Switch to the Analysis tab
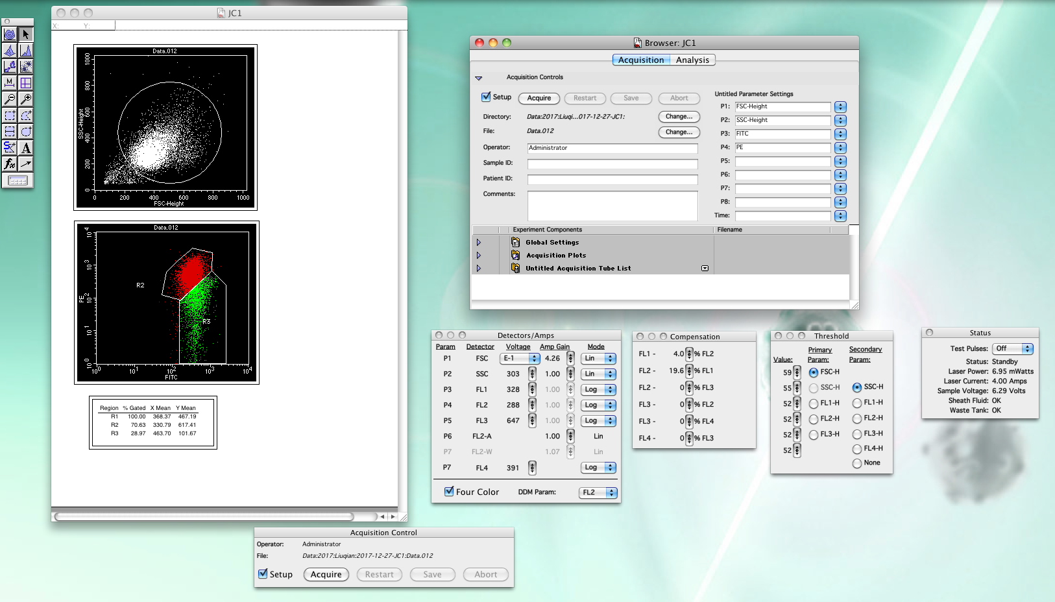Screen dimensions: 1055x602 [692, 60]
